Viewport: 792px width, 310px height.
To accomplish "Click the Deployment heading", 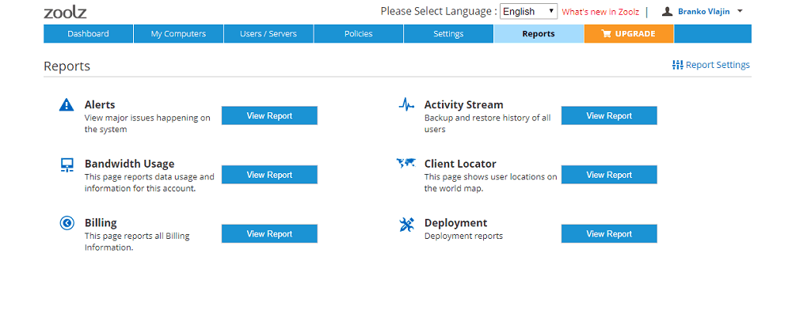I will (455, 223).
